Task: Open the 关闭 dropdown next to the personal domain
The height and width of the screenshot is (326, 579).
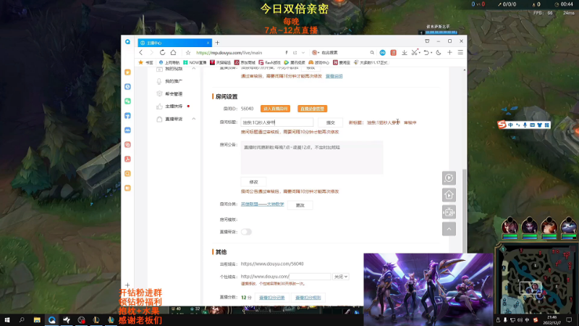Action: [340, 277]
